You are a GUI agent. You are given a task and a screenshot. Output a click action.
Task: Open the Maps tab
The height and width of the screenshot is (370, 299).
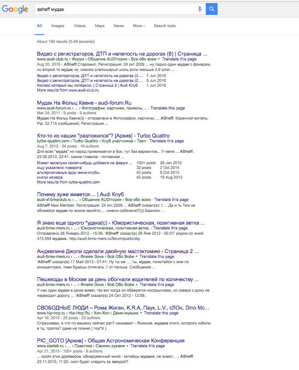[99, 26]
